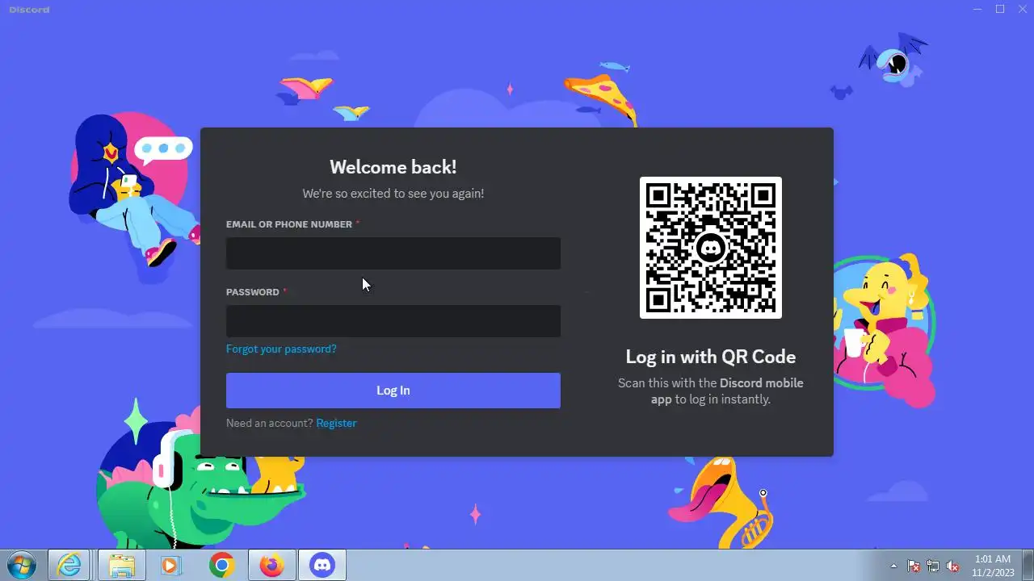Click the Log in with QR Code heading
The image size is (1034, 581).
pyautogui.click(x=711, y=357)
